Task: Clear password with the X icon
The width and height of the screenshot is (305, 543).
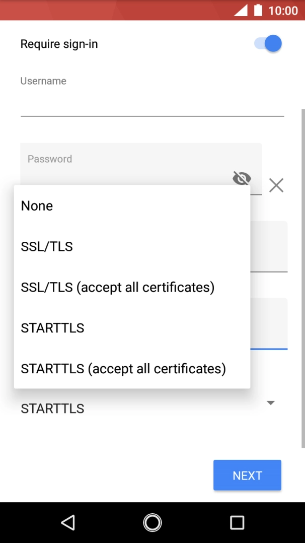Action: click(276, 185)
